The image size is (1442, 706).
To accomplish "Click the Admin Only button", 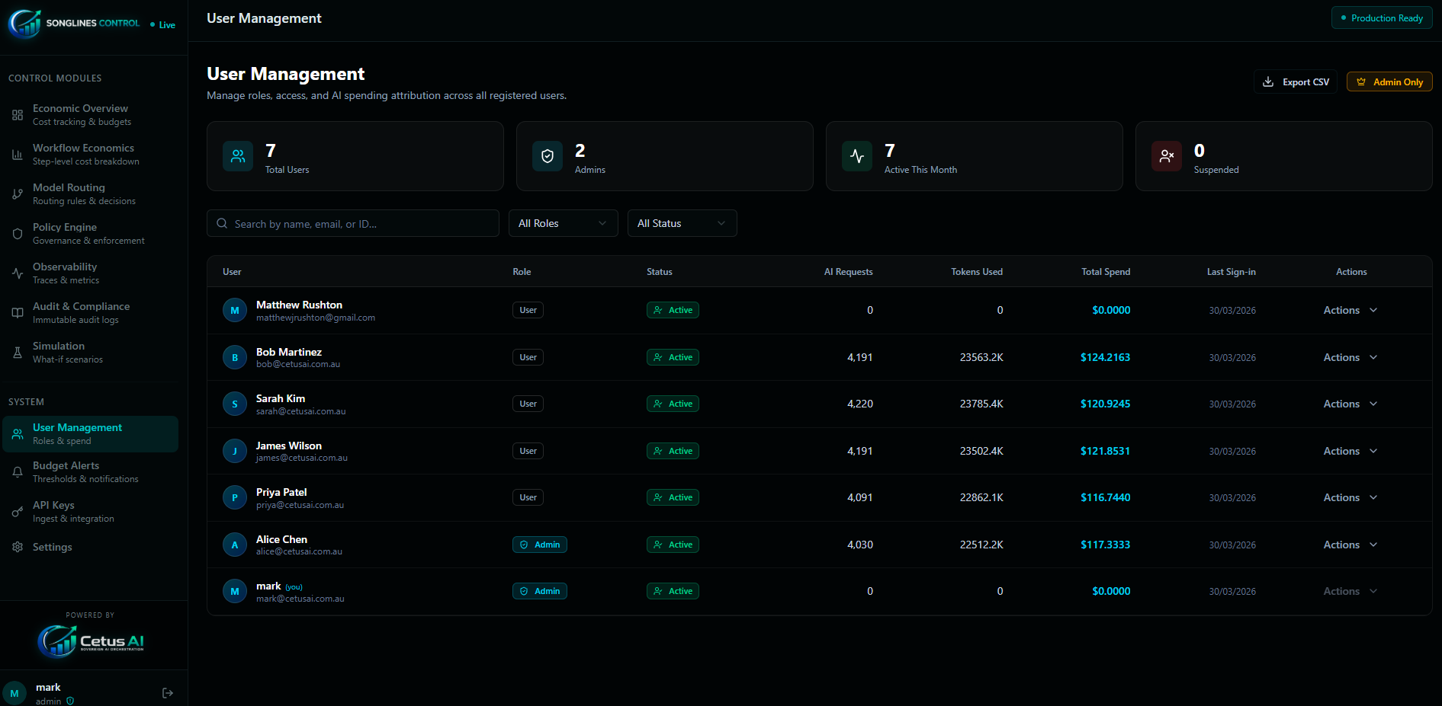I will pyautogui.click(x=1389, y=81).
